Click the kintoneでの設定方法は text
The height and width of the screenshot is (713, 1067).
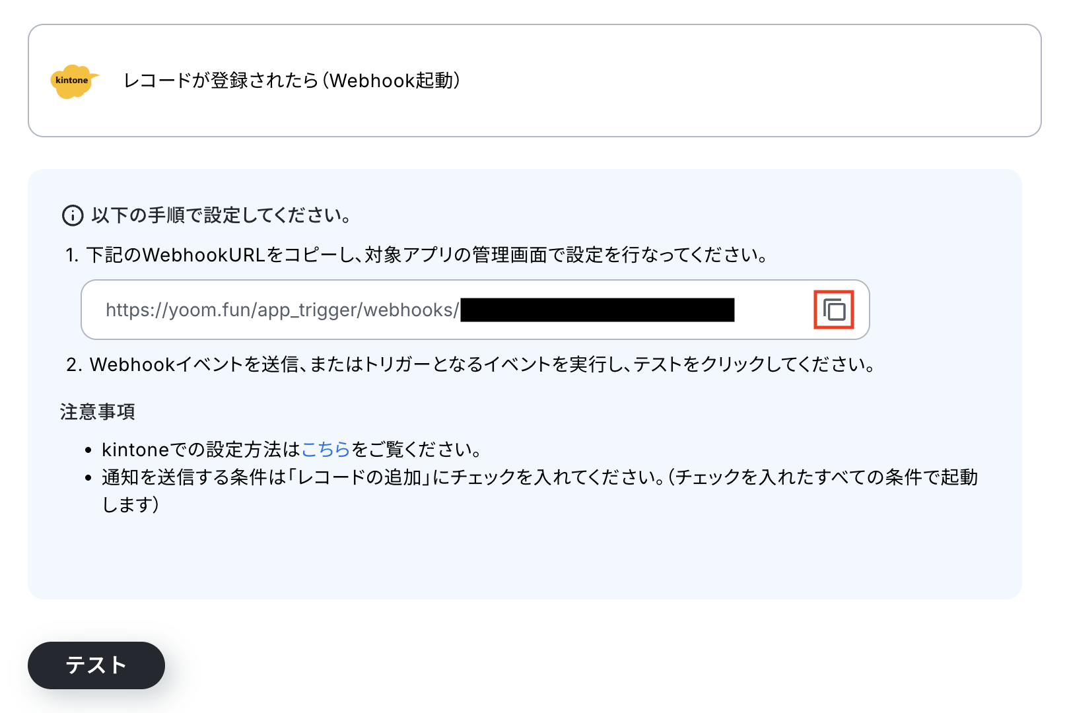tap(201, 450)
